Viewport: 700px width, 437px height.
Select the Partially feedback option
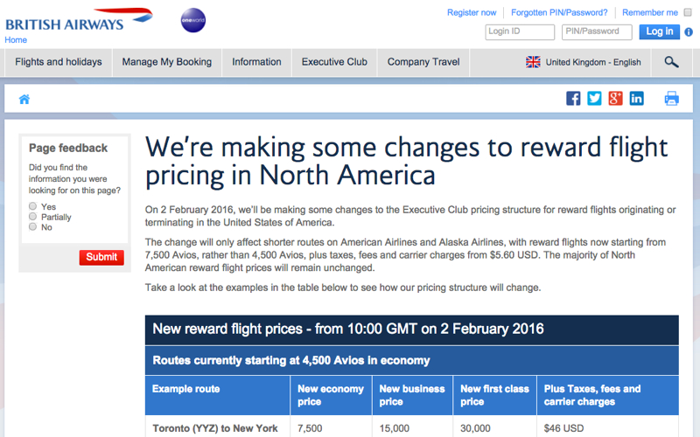coord(32,216)
